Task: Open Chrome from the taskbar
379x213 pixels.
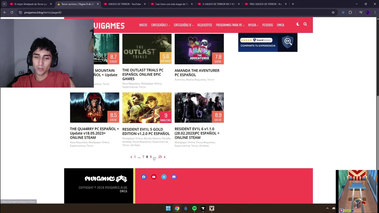Action: [x=177, y=208]
